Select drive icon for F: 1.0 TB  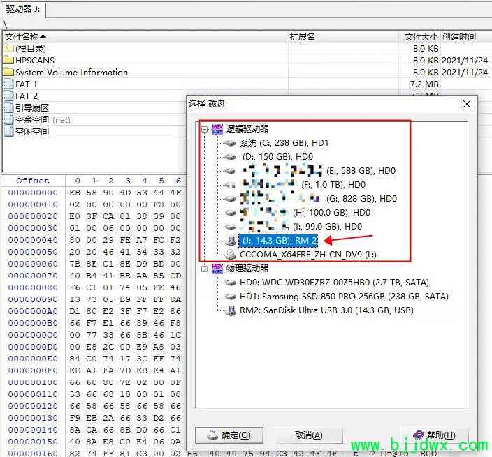(231, 185)
